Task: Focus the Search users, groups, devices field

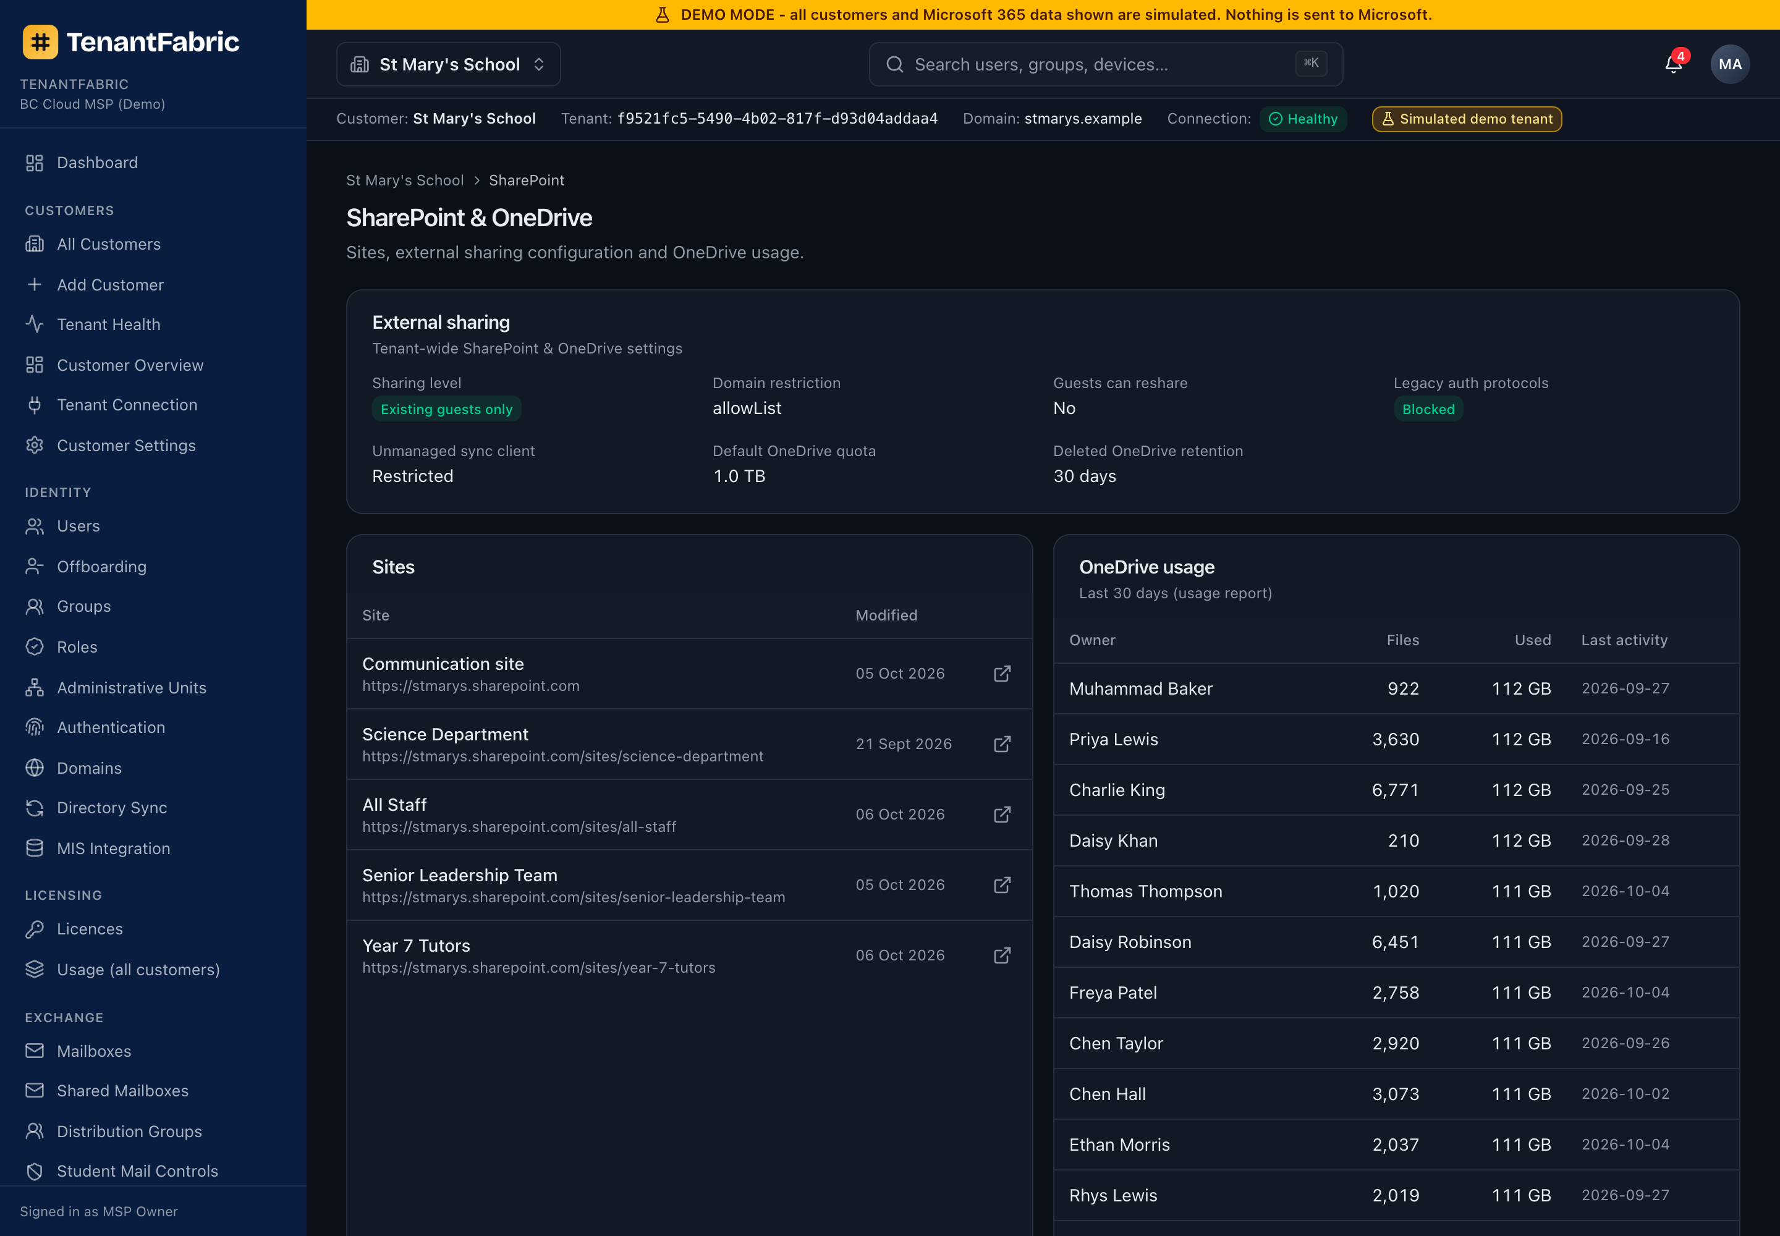Action: [x=1105, y=64]
